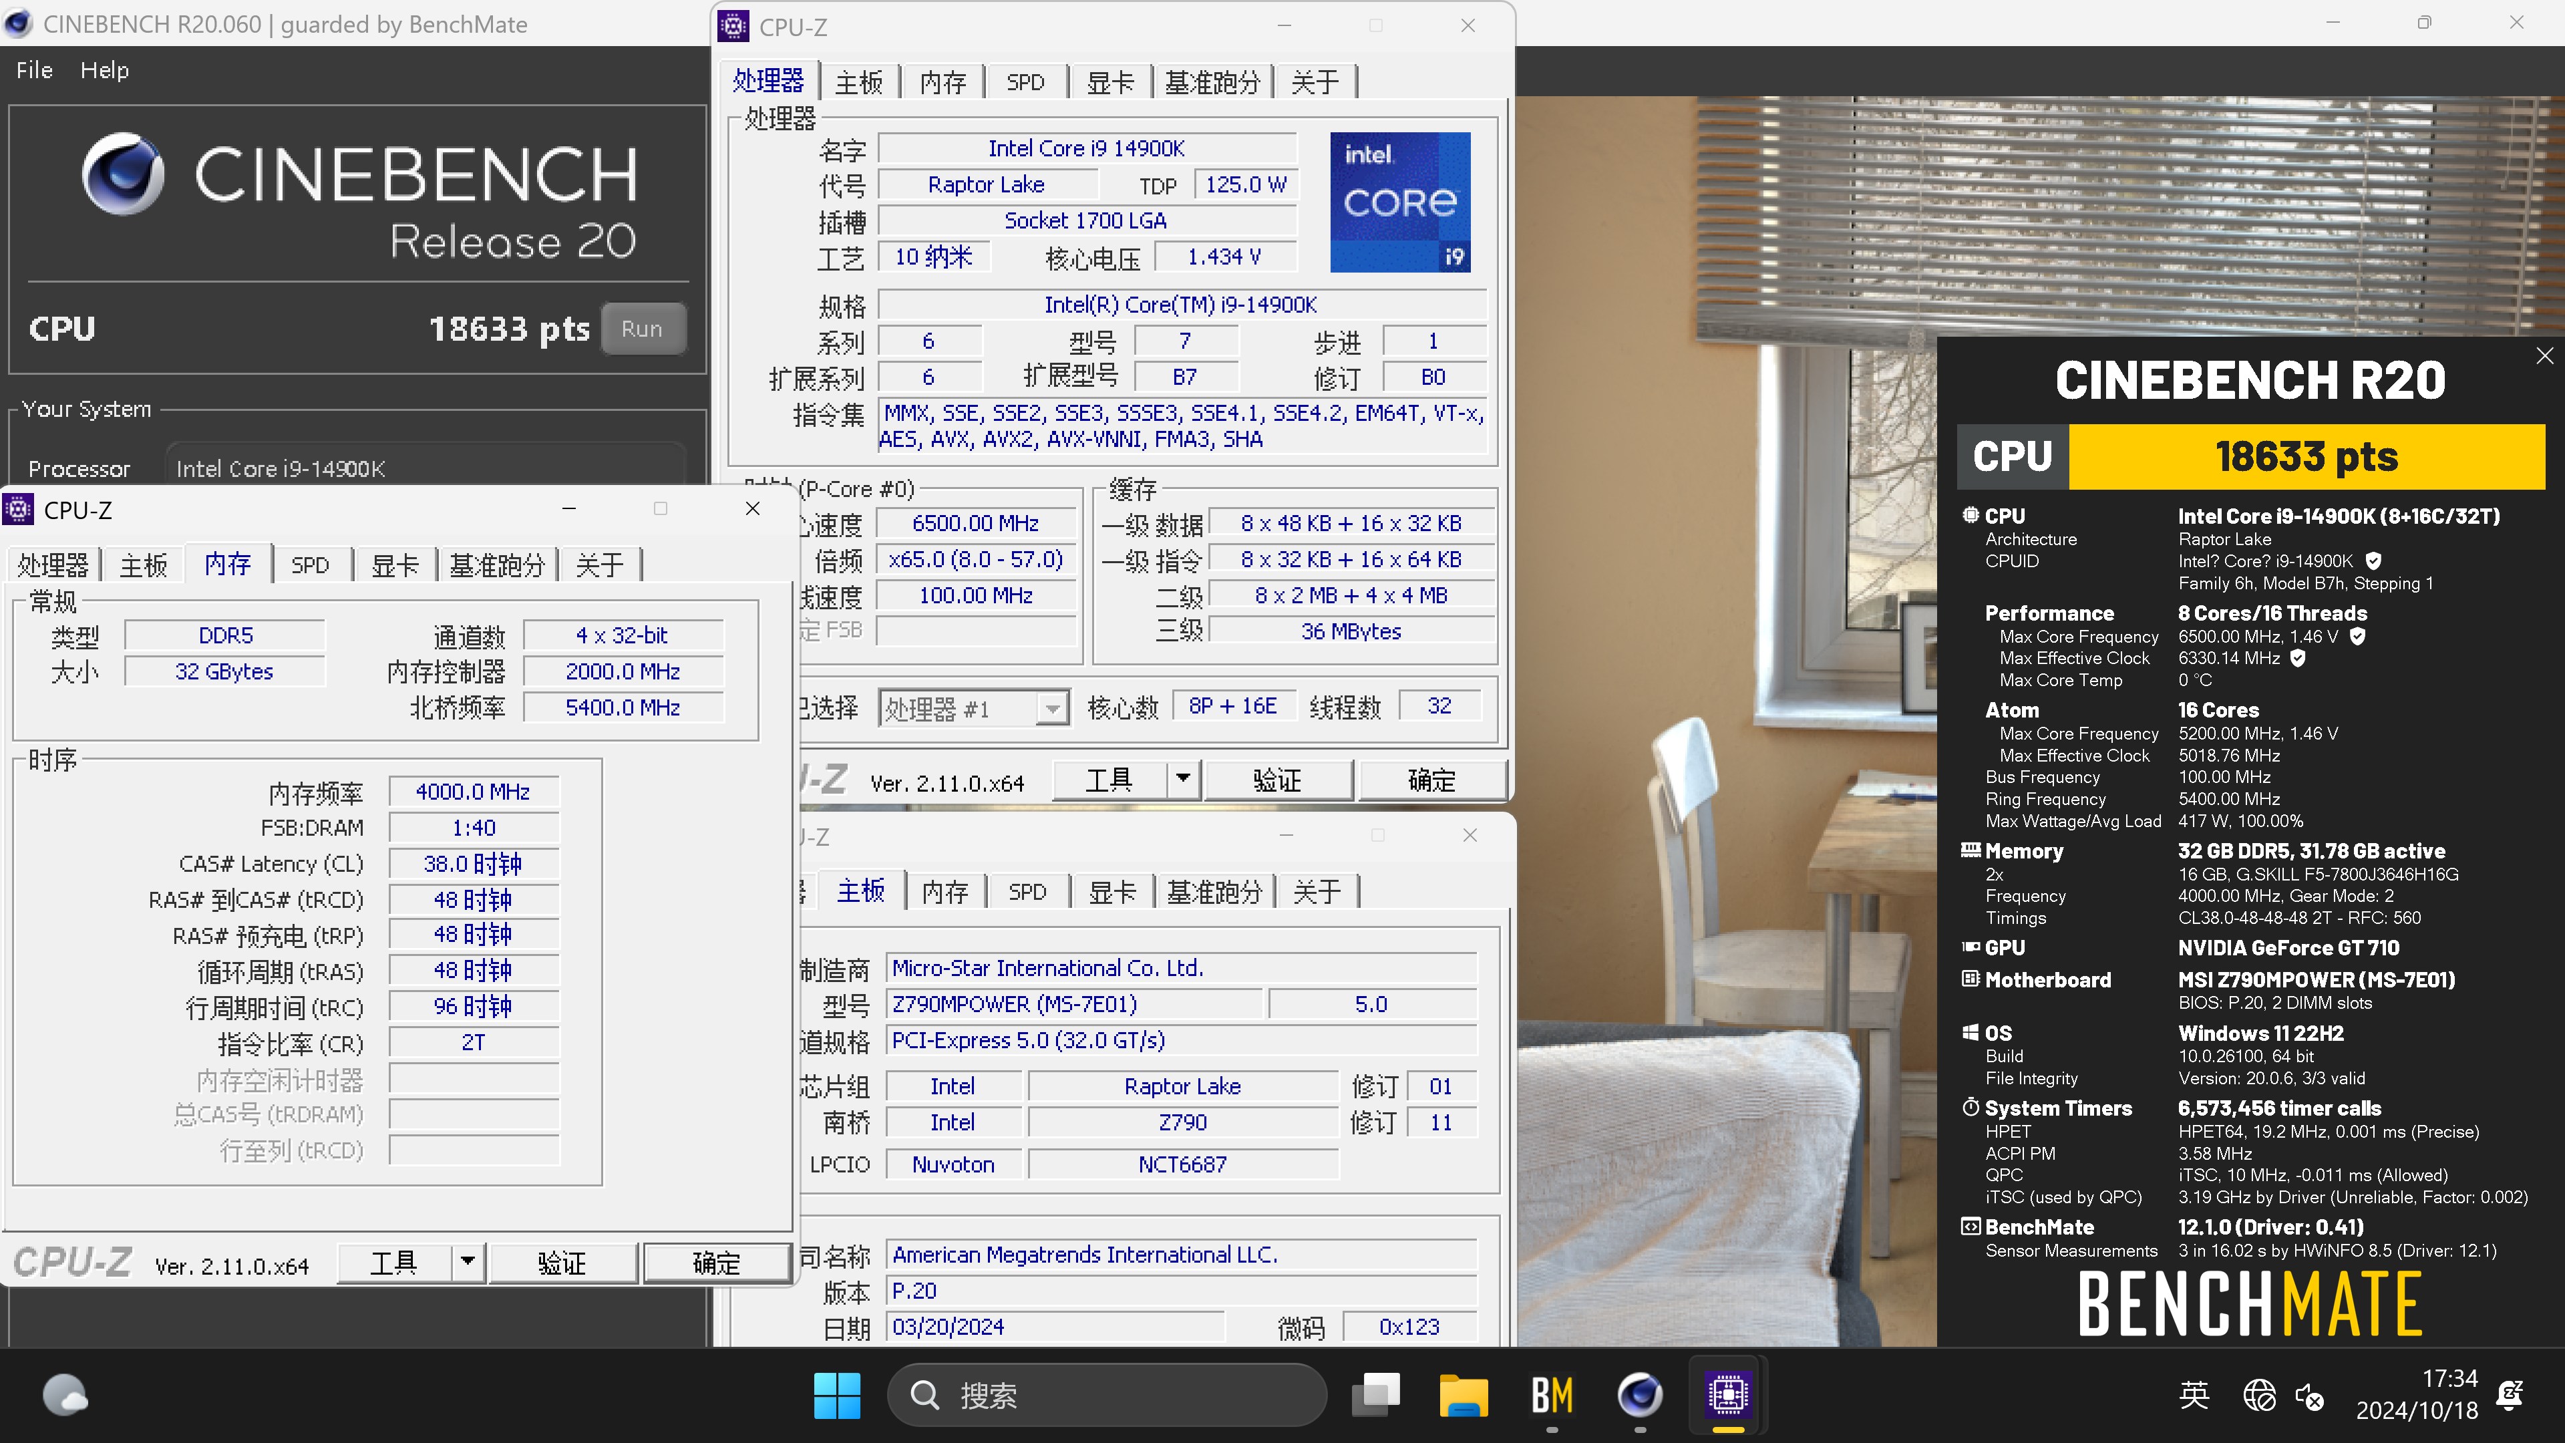Screen dimensions: 2565x1443
Task: Click BIOS version field P.20
Action: [x=1181, y=1291]
